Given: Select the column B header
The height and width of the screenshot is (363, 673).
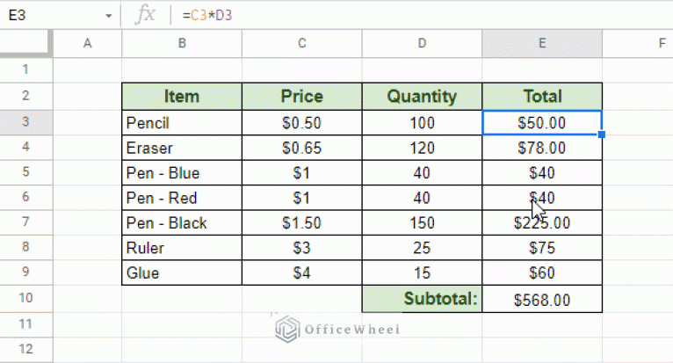Looking at the screenshot, I should 182,43.
